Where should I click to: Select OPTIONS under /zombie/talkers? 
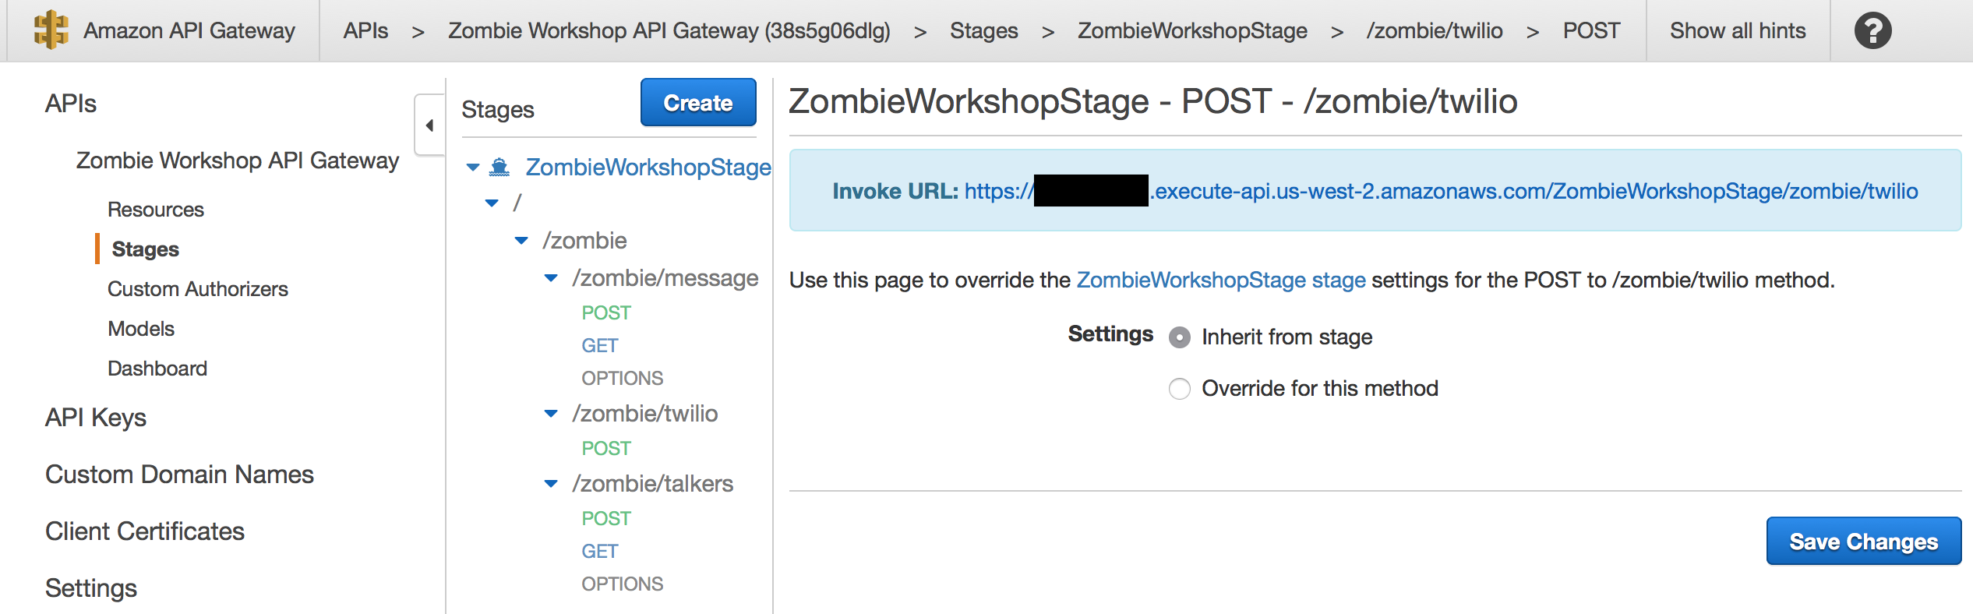[623, 584]
